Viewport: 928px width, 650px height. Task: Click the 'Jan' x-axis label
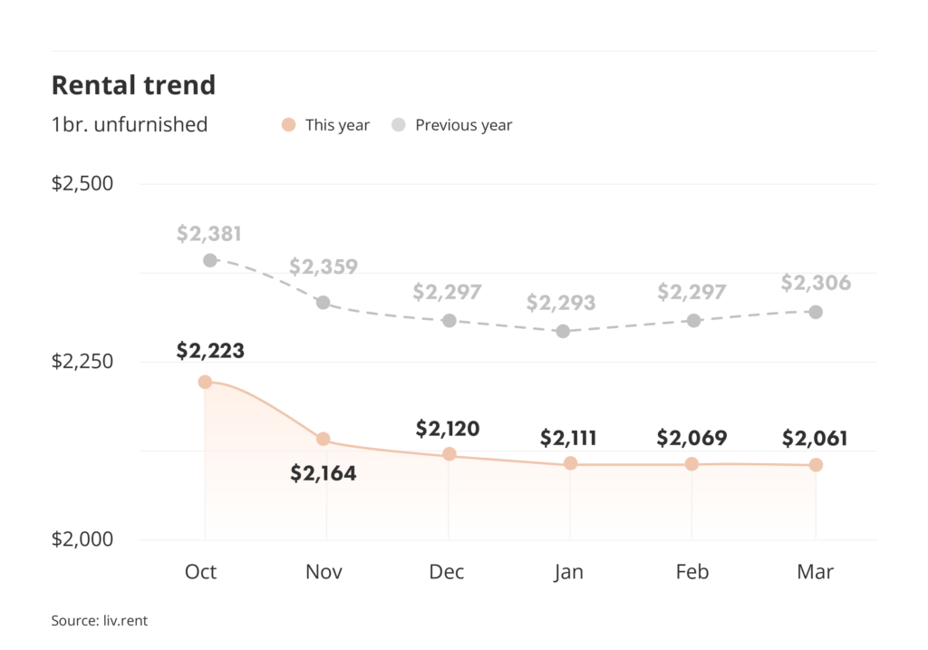coord(569,572)
